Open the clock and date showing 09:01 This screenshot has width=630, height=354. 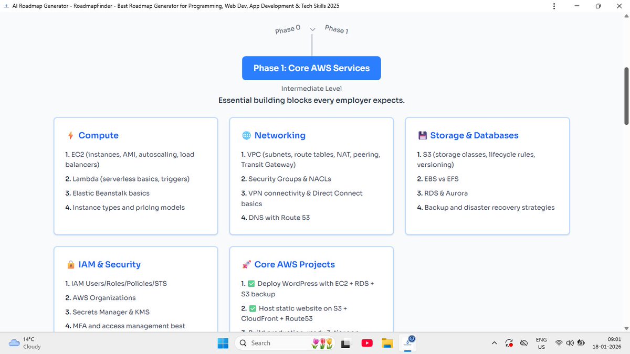pos(608,343)
